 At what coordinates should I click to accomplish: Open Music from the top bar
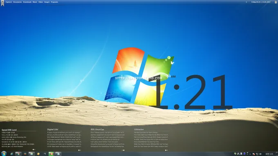[x=35, y=2]
